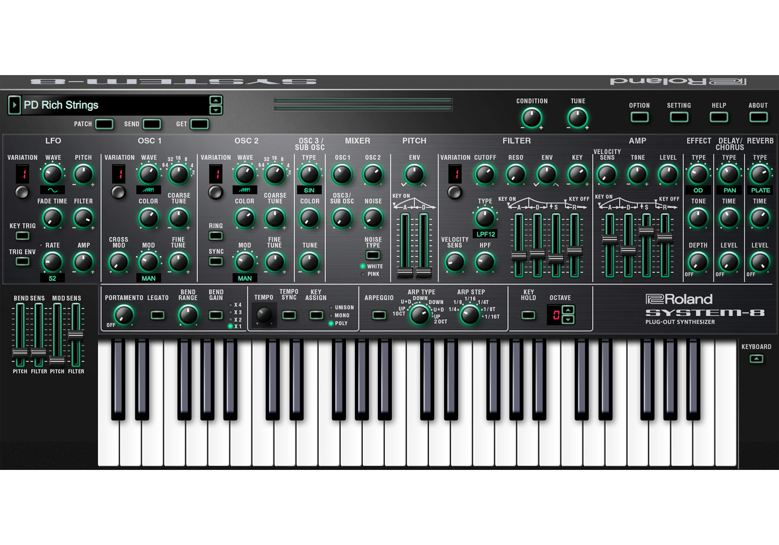Click the LFO RATE knob
This screenshot has width=779, height=545.
pos(52,262)
